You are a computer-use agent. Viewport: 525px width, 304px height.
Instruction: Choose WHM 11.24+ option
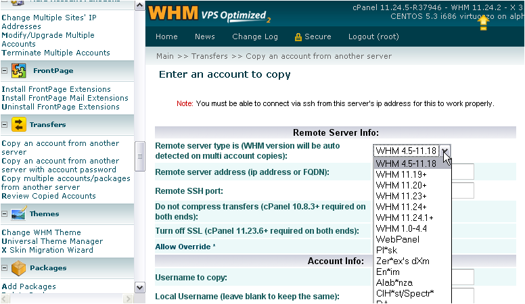(x=412, y=207)
